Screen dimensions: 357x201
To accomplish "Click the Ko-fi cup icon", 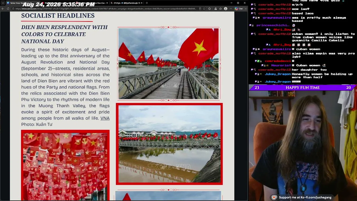I will tap(274, 197).
